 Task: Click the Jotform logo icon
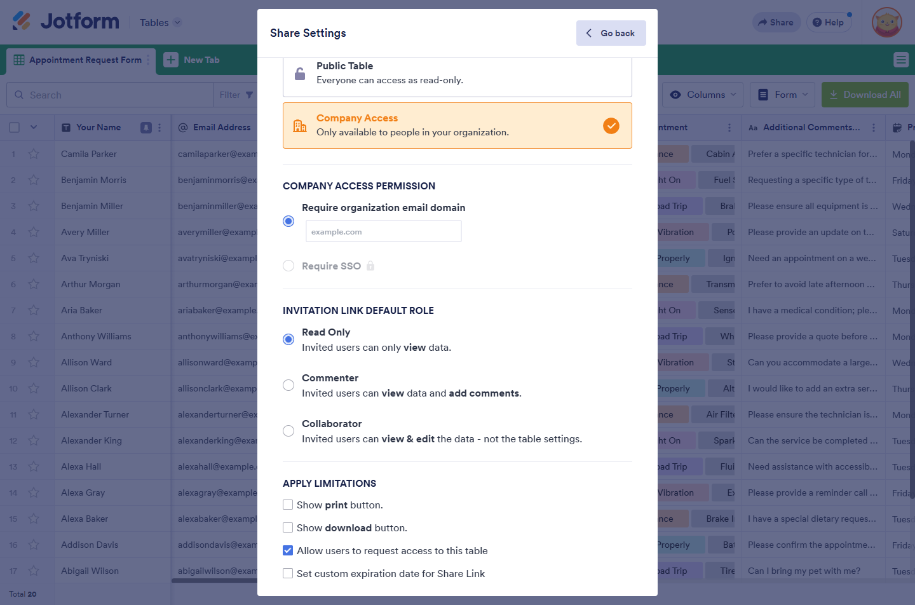(22, 22)
